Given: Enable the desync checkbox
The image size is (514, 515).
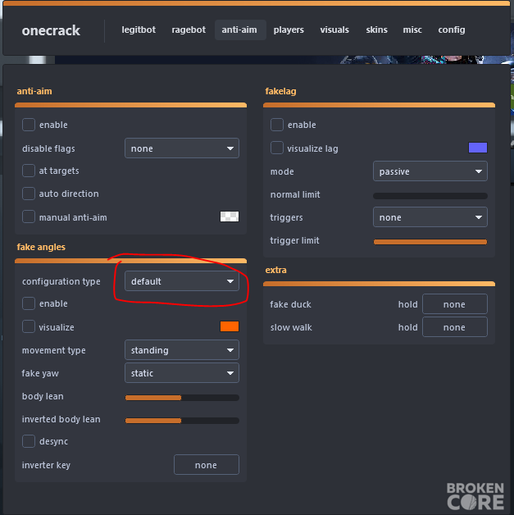Looking at the screenshot, I should point(29,441).
